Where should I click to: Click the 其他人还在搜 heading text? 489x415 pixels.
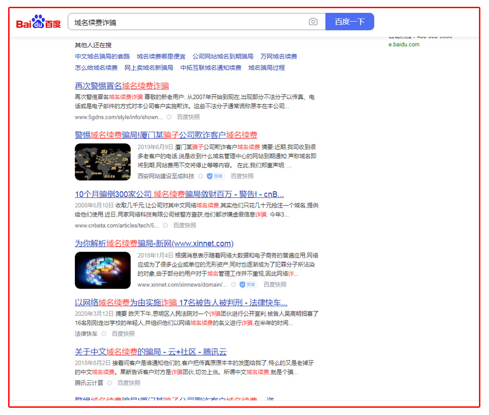[93, 45]
